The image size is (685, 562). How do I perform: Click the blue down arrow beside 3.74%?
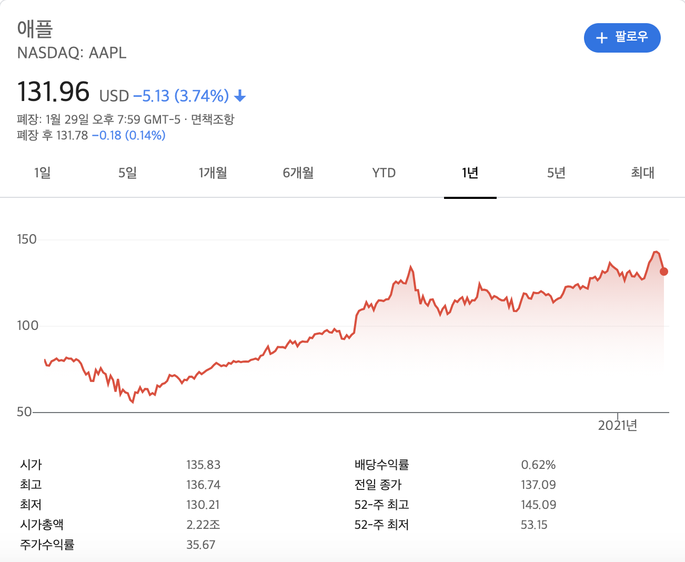[x=240, y=96]
